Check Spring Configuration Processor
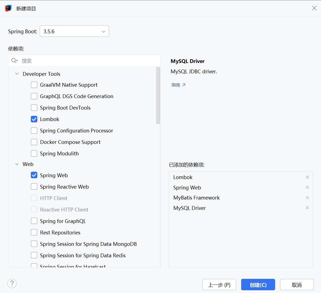321x293 pixels. (34, 131)
